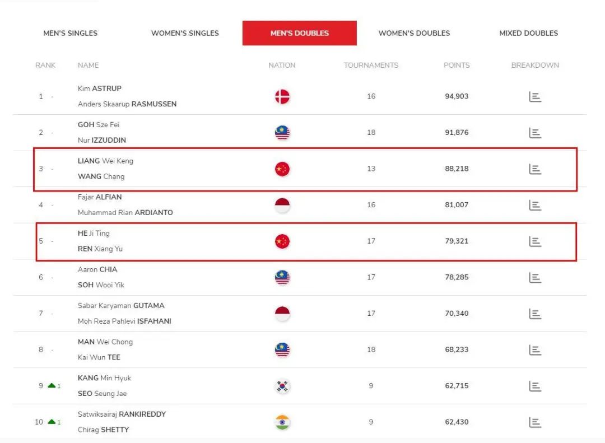The image size is (605, 443).
Task: Click breakdown icon for Kang Min Hyuk pair
Action: (x=535, y=386)
